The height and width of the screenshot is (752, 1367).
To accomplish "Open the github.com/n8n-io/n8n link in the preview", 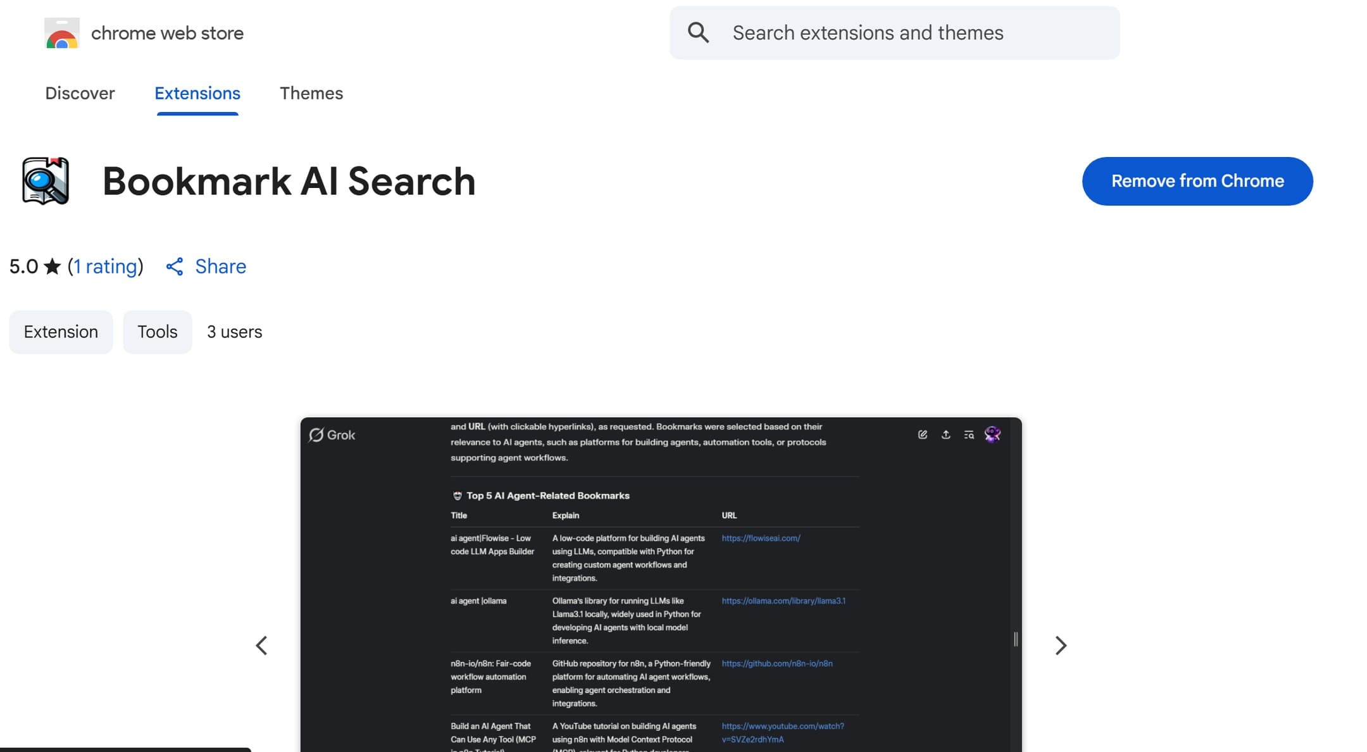I will point(777,663).
